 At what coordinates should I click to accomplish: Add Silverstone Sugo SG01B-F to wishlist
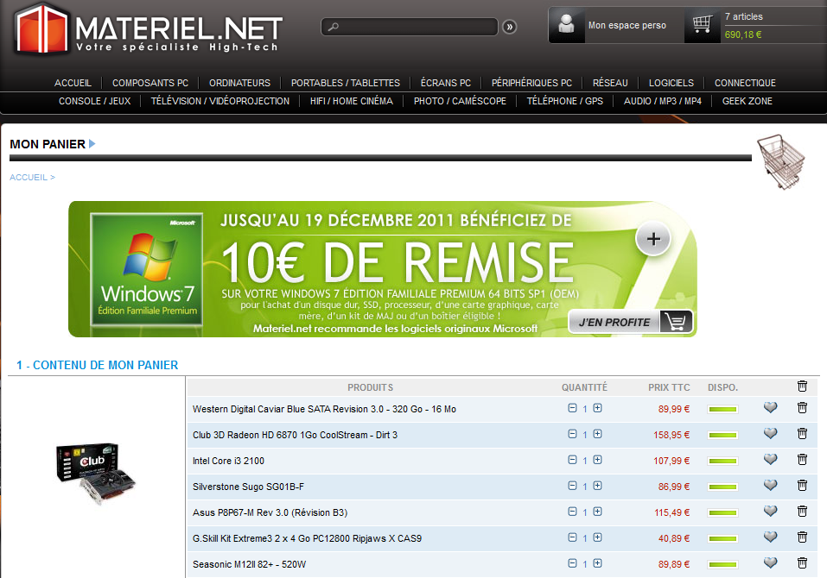pos(771,486)
